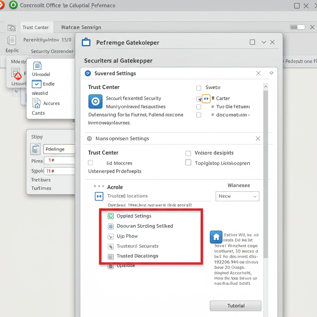Click the Pdeiinge input field
Viewport: 317px width, 317px height.
(x=59, y=149)
